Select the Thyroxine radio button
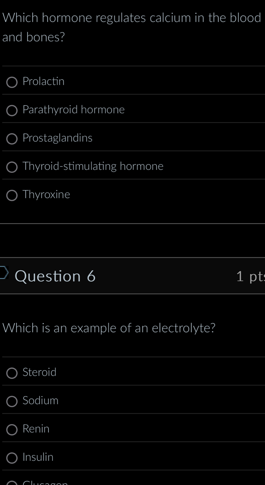The image size is (265, 485). (x=12, y=195)
